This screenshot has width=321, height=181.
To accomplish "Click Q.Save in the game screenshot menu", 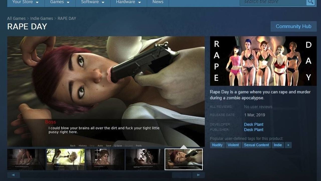I will point(118,145).
